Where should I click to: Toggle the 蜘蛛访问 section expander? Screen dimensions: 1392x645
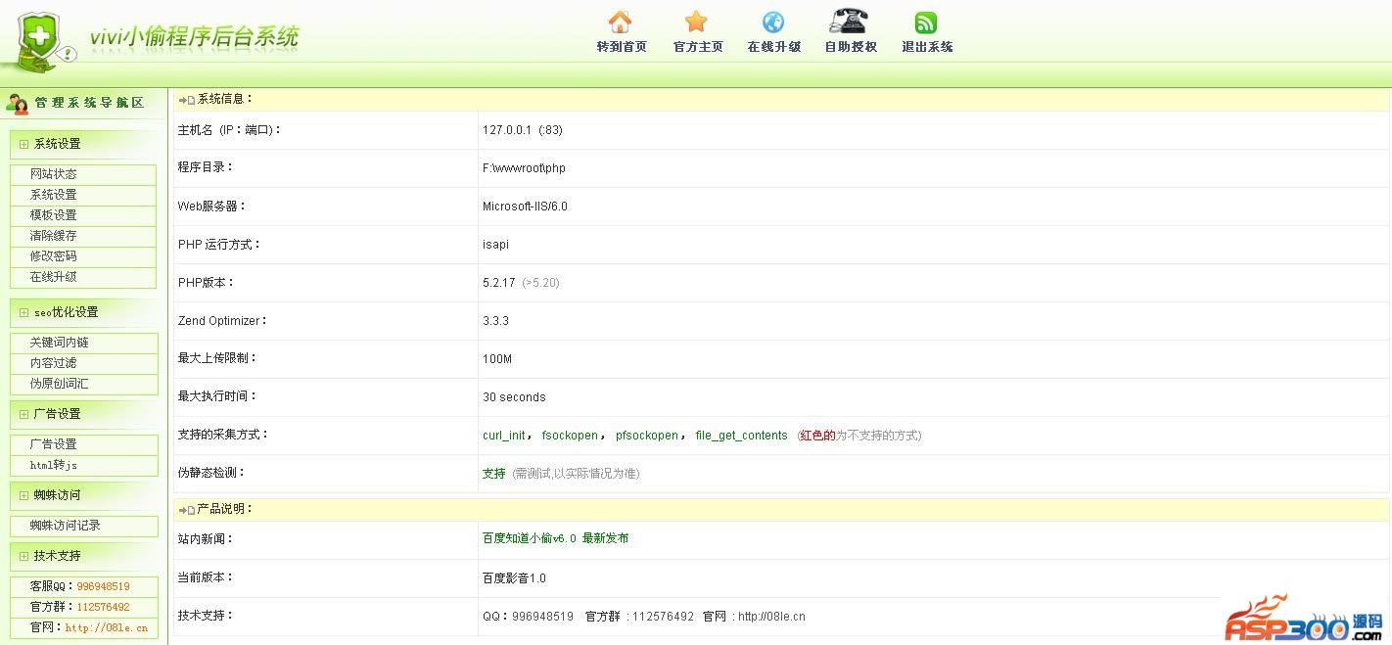pyautogui.click(x=23, y=495)
